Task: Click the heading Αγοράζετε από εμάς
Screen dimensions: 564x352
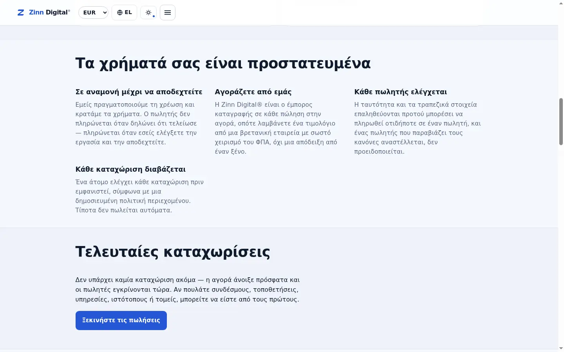Action: point(253,92)
